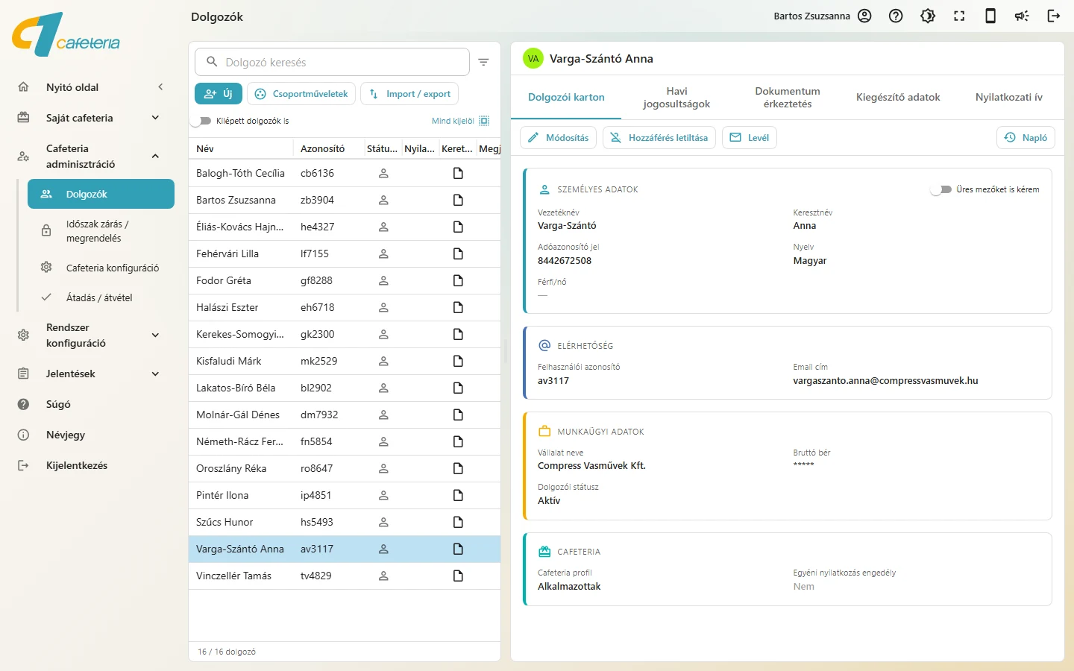The width and height of the screenshot is (1074, 671).
Task: Open user profile icon next to Bartos Zsuzsanna
Action: pyautogui.click(x=864, y=16)
